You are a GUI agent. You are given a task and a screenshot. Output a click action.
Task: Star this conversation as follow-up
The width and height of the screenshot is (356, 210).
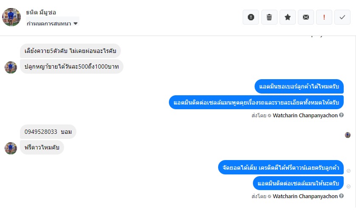click(287, 17)
